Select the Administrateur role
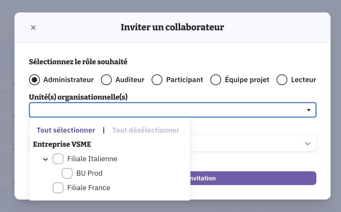Screen dimensions: 341x212 34,80
